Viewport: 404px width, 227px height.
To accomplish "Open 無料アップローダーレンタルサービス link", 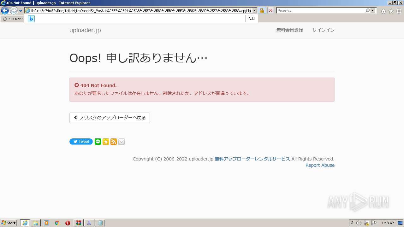I will (252, 159).
